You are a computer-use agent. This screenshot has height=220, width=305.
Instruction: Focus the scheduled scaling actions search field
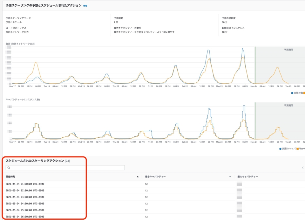click(67, 168)
